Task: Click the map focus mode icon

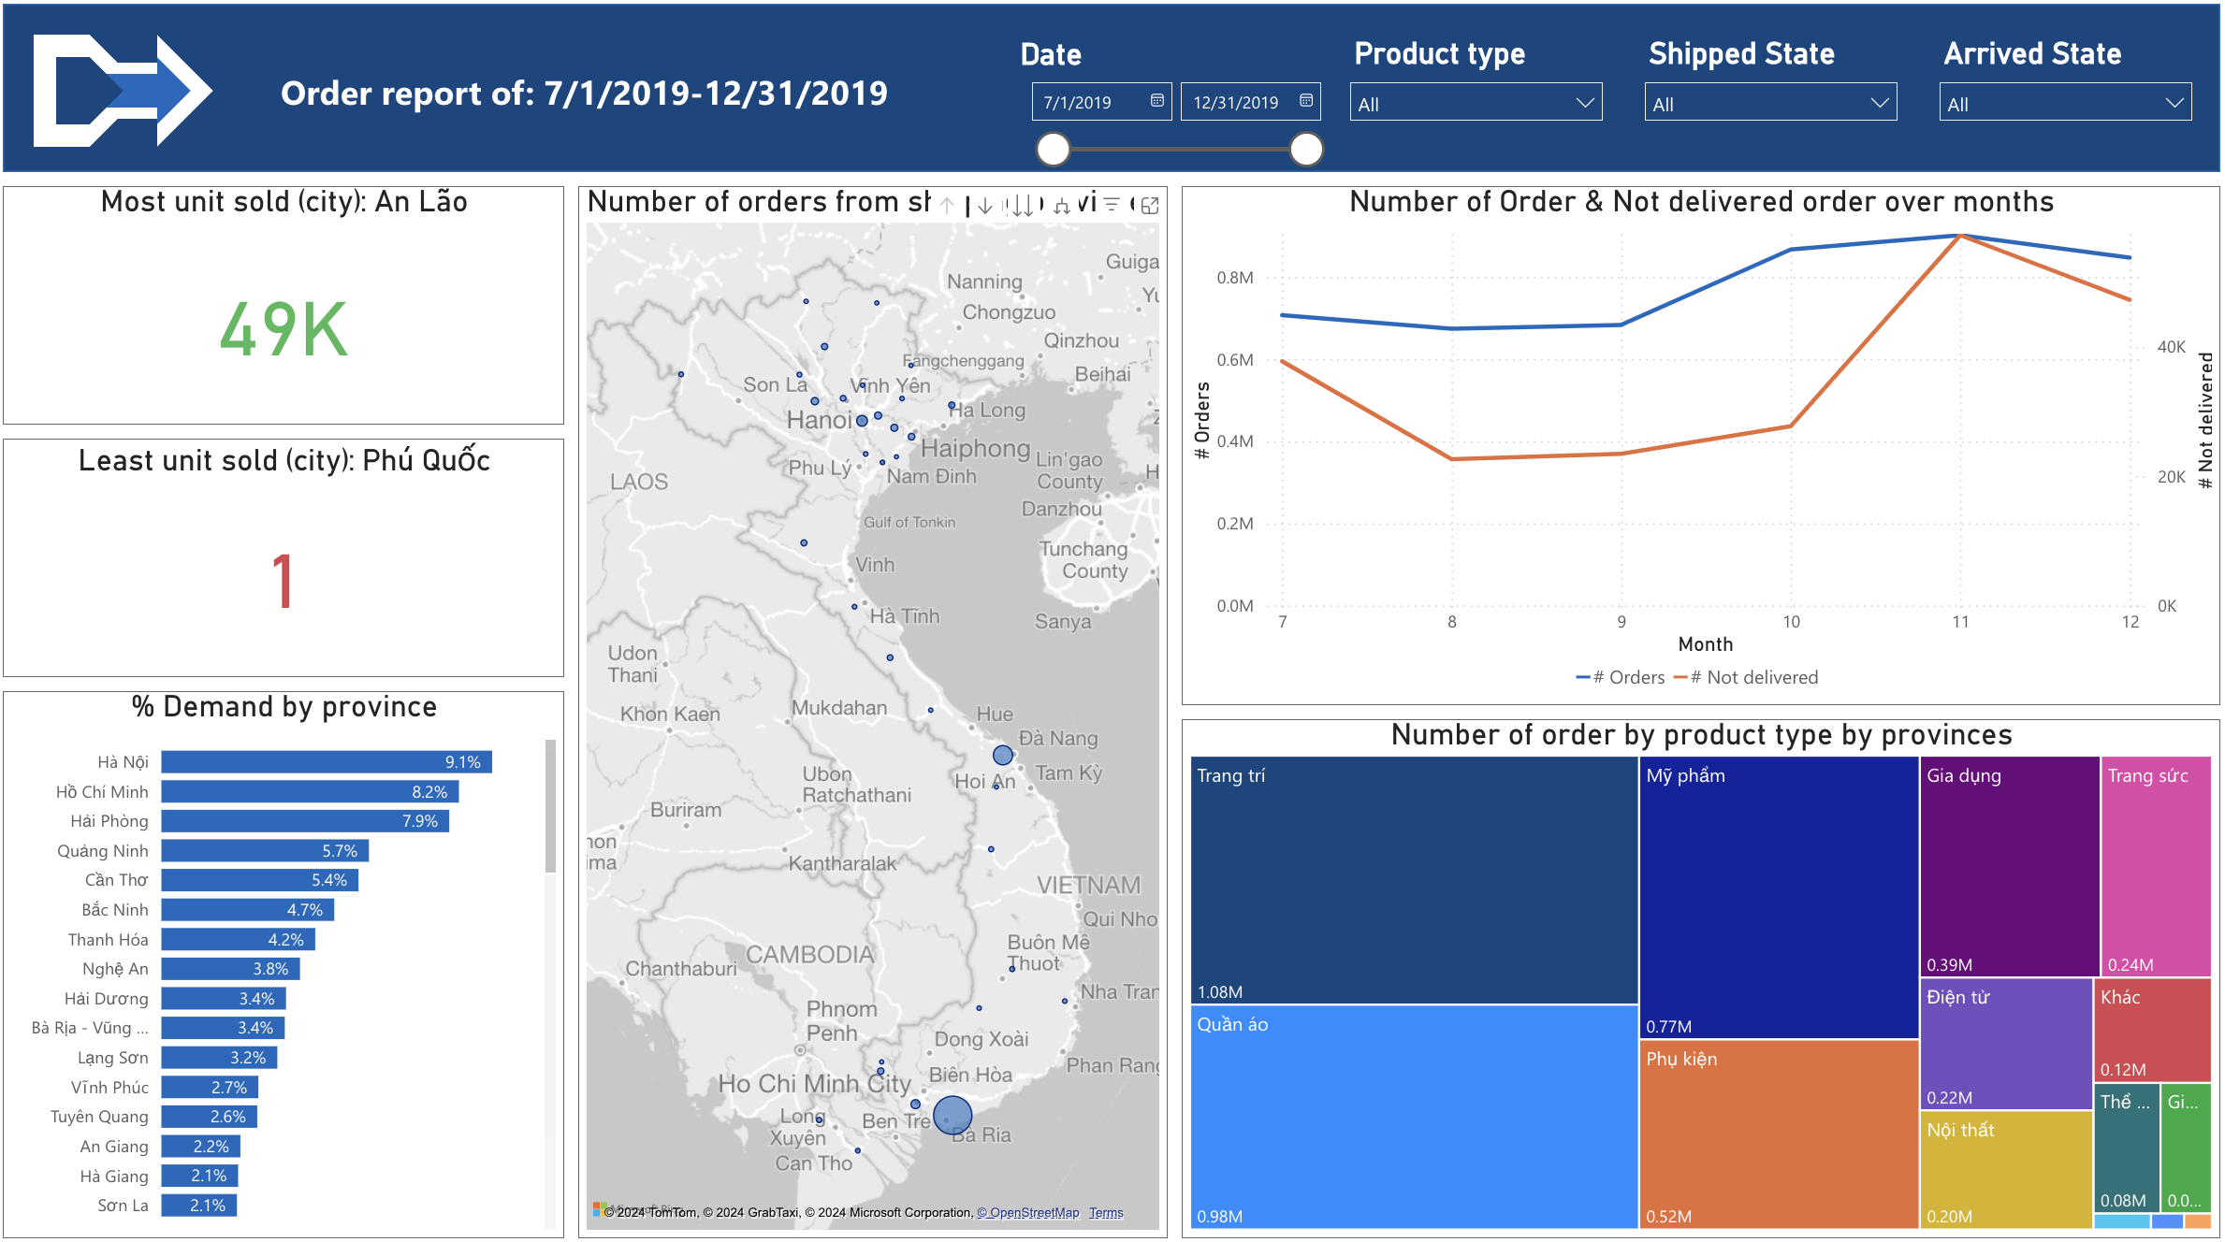Action: click(x=1150, y=206)
